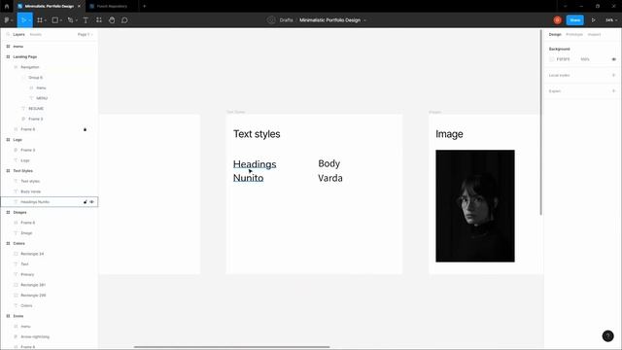Image resolution: width=622 pixels, height=350 pixels.
Task: Open Move tool options arrow
Action: (29, 20)
